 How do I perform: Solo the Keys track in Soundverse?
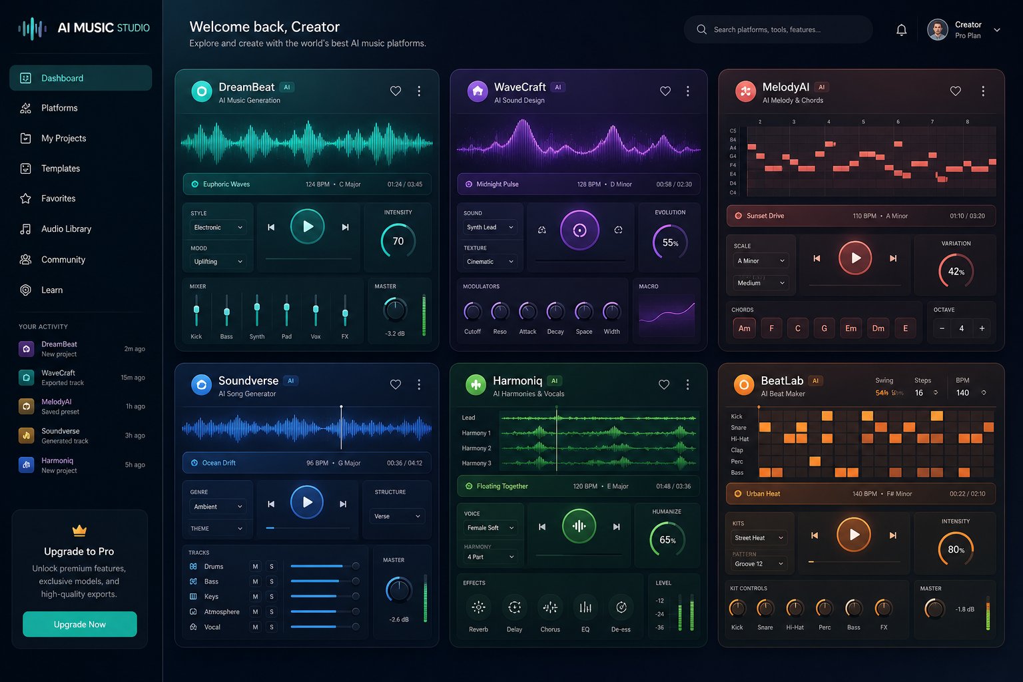[271, 597]
